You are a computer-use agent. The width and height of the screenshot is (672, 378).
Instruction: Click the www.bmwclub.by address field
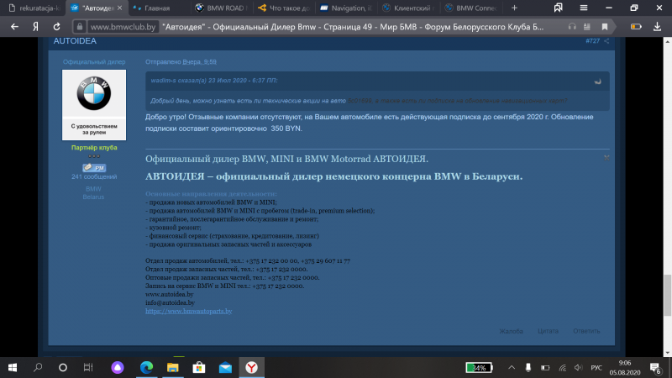pos(123,27)
